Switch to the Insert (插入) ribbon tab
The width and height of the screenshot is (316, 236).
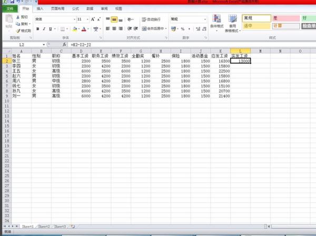pos(41,9)
